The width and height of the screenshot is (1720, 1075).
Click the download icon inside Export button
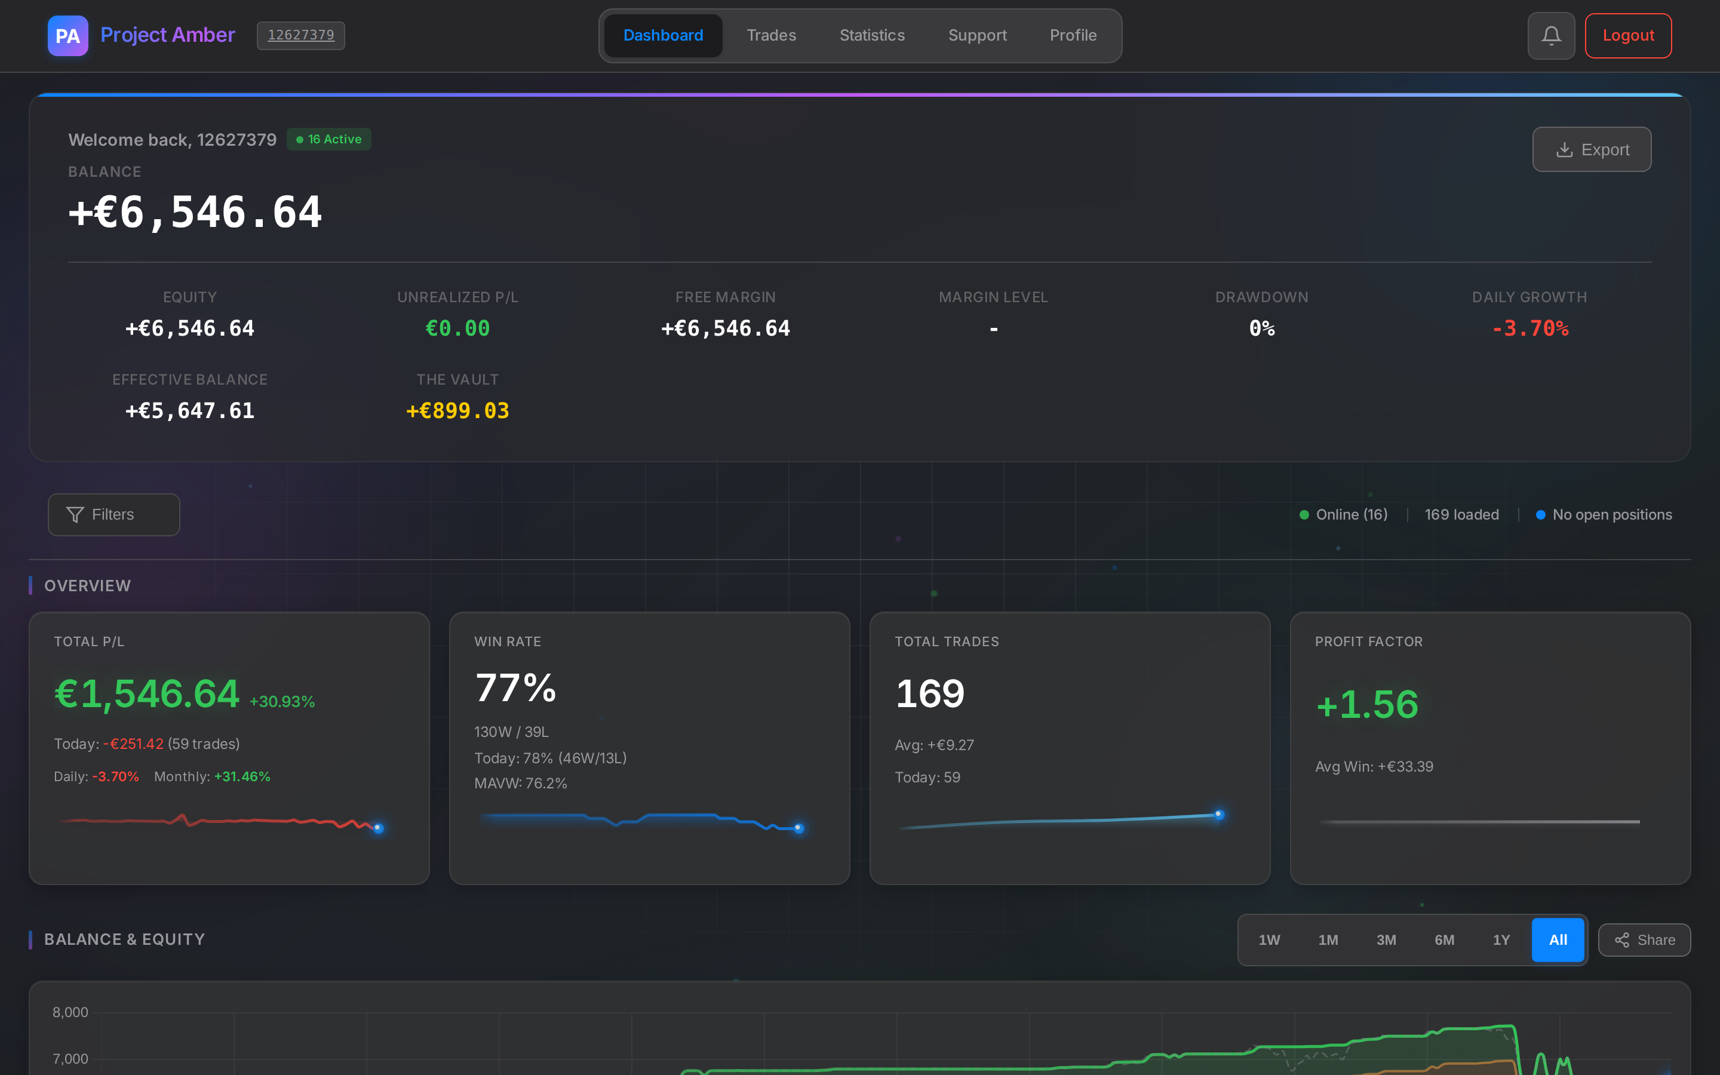[1564, 149]
